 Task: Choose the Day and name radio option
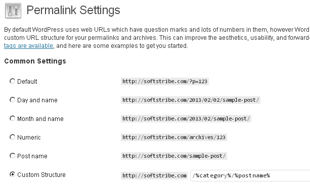coord(12,100)
